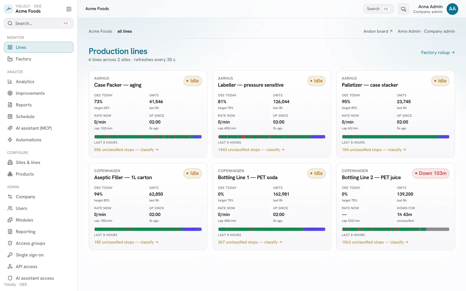Click the Company settings icon
Screen dimensions: 466x291
click(10, 197)
